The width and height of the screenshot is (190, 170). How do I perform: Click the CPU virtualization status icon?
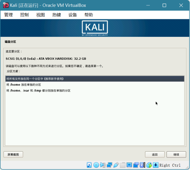coord(142,165)
